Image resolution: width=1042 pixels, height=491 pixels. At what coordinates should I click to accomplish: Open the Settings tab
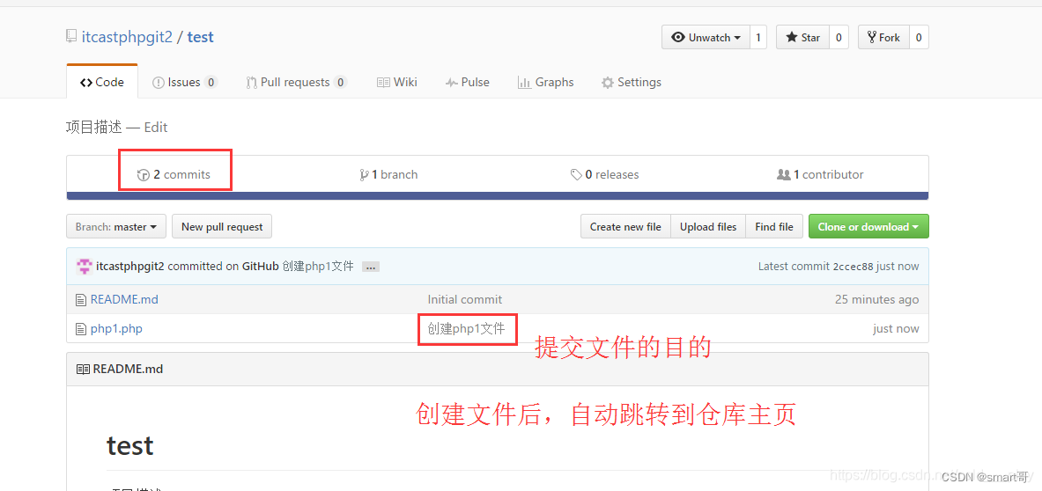(632, 83)
